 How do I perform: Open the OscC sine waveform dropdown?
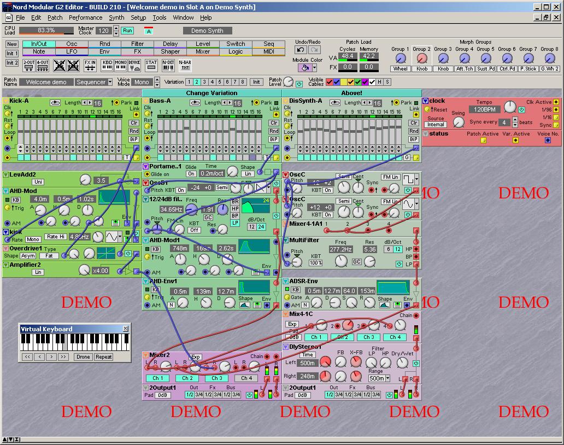pyautogui.click(x=416, y=204)
